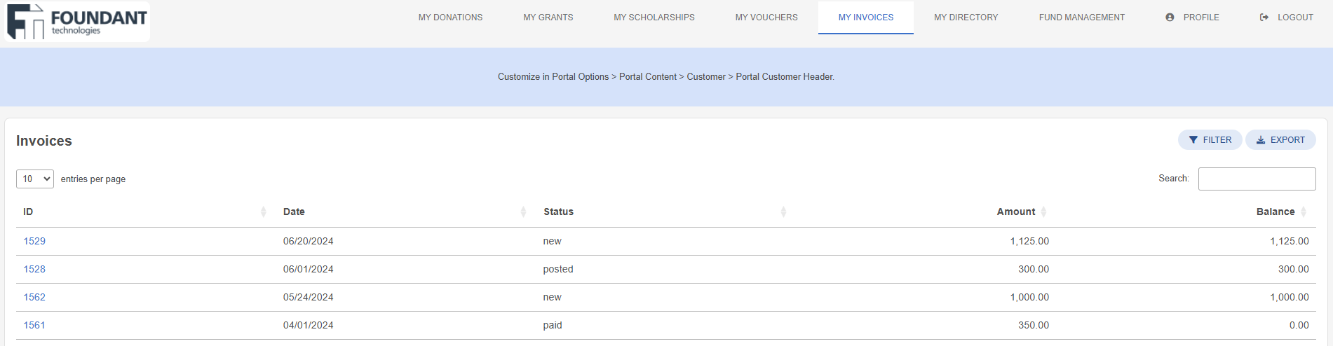
Task: Switch to My Scholarships
Action: [x=654, y=18]
